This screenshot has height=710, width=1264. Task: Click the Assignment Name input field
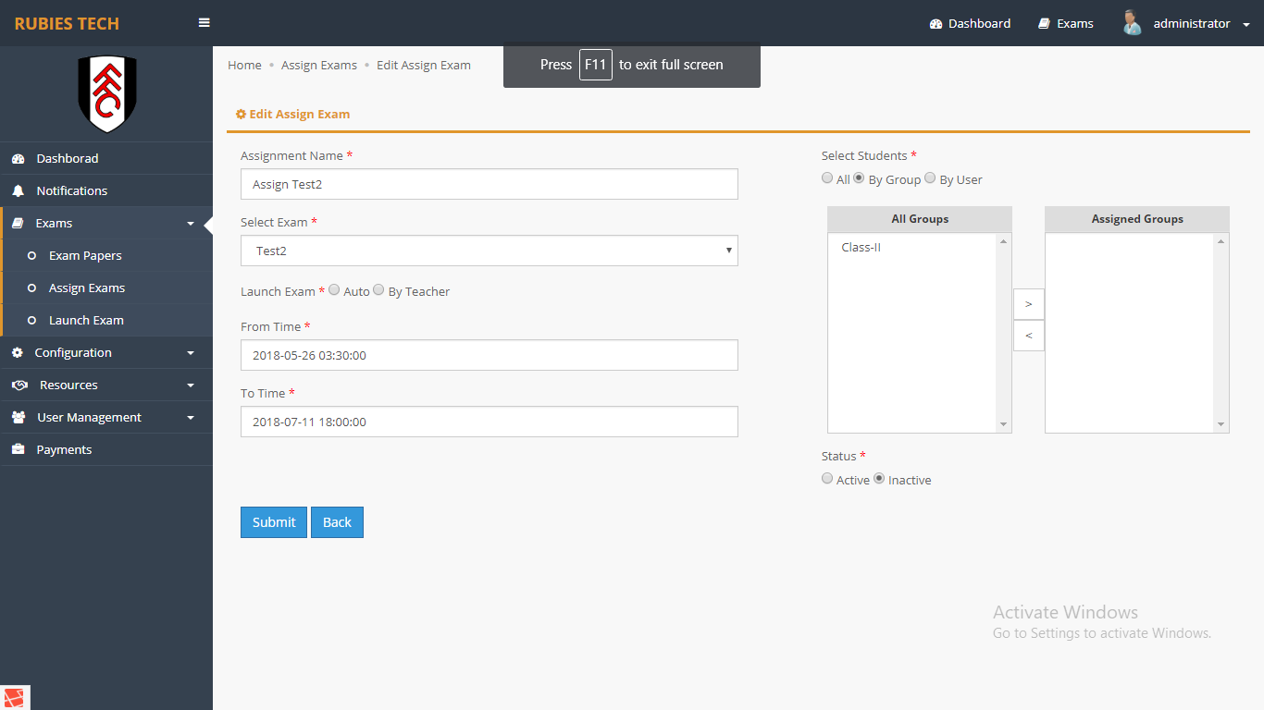pos(489,184)
